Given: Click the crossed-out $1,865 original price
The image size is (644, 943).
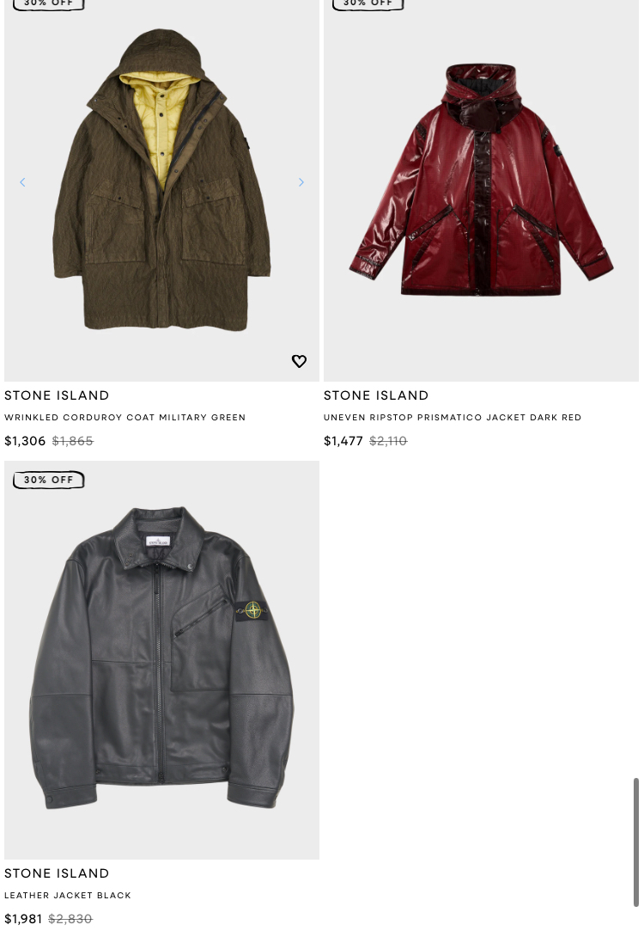Looking at the screenshot, I should 73,441.
